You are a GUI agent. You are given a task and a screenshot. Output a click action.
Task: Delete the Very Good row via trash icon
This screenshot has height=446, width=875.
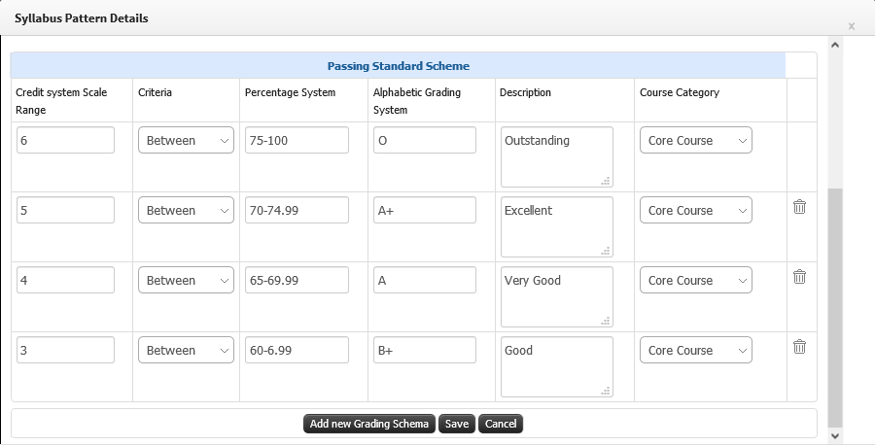[x=799, y=277]
